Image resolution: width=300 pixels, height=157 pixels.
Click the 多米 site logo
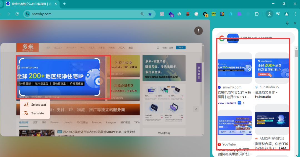click(x=27, y=47)
